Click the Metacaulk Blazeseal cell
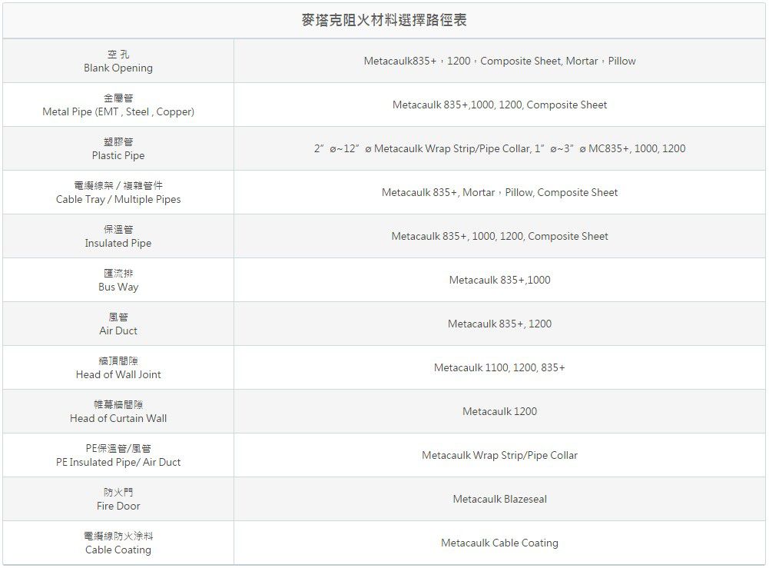The image size is (769, 568). (x=500, y=499)
